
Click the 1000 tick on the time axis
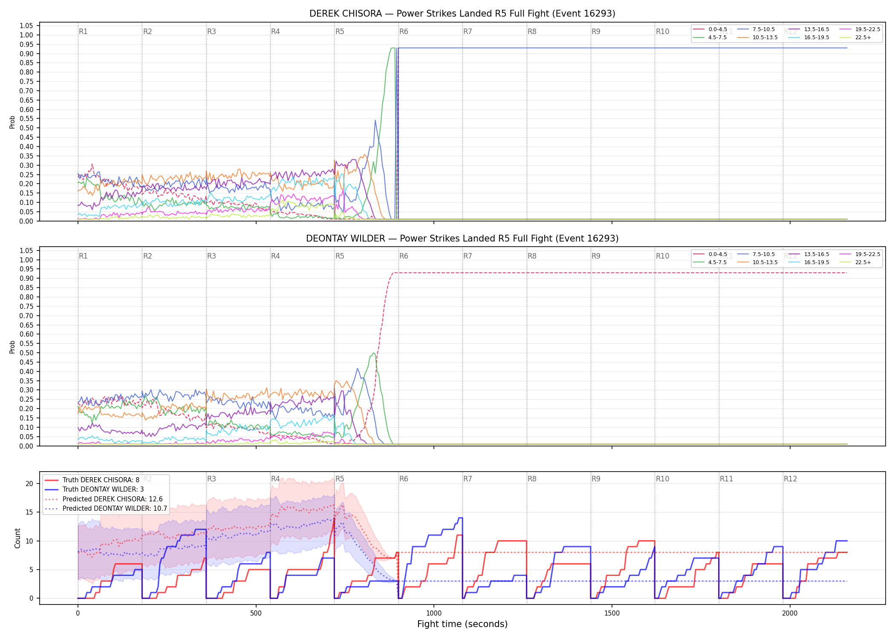(434, 613)
